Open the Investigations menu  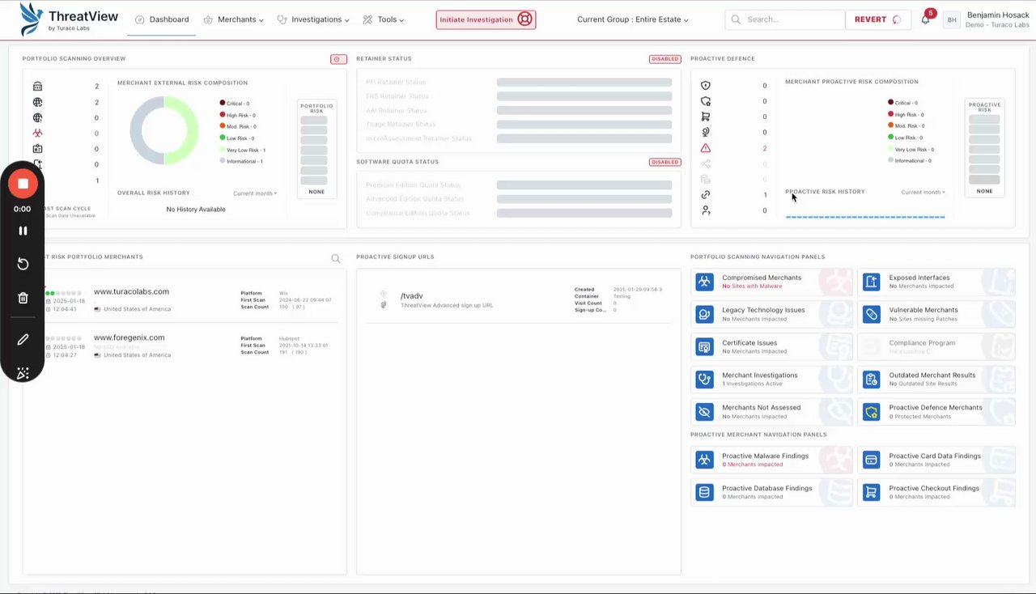pos(313,19)
